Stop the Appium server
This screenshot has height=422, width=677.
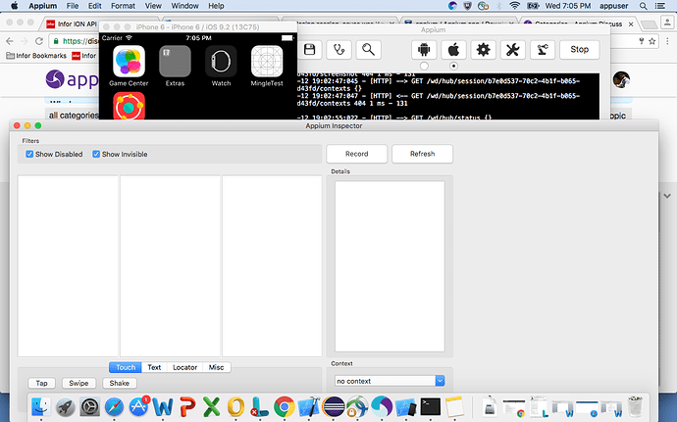580,50
